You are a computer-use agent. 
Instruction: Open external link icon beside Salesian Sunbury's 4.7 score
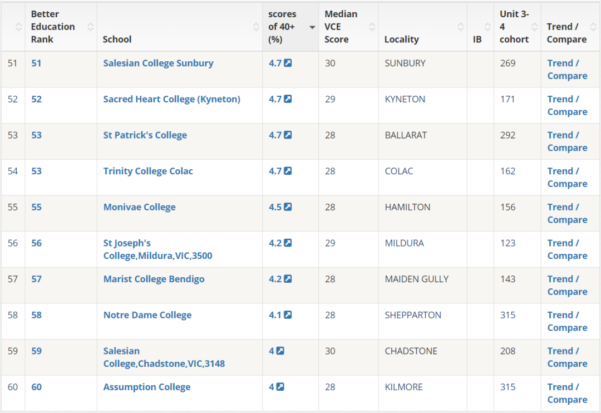[288, 63]
